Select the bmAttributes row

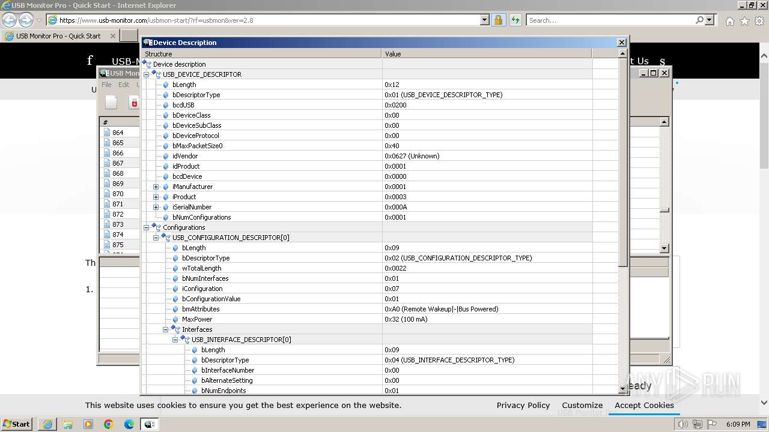(x=380, y=309)
